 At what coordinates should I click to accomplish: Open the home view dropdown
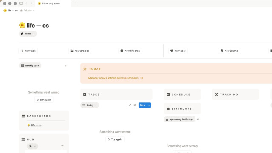pos(28,34)
